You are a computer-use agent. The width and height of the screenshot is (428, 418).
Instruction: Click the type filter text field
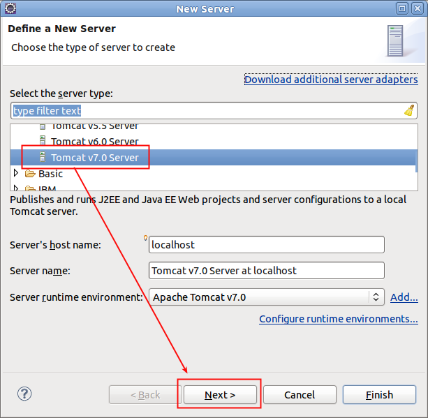click(x=214, y=111)
